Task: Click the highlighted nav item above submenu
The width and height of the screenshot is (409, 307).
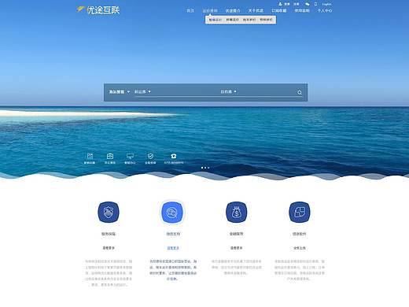Action: (210, 11)
